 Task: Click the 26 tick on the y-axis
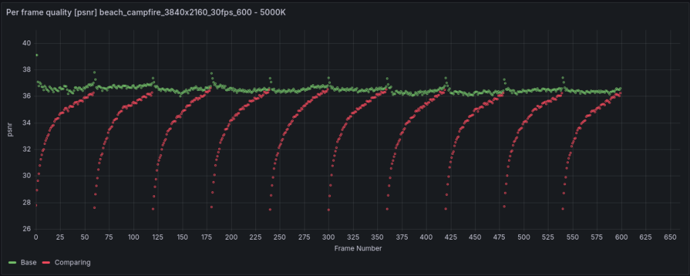(27, 229)
